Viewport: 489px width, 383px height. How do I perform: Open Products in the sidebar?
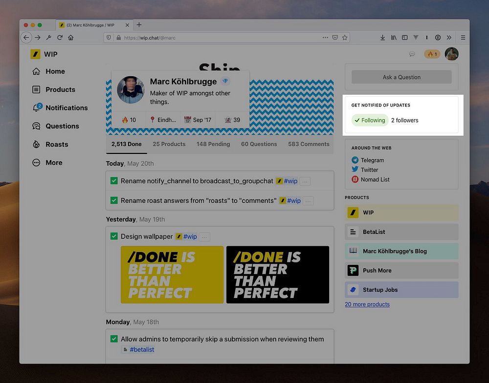pos(54,90)
